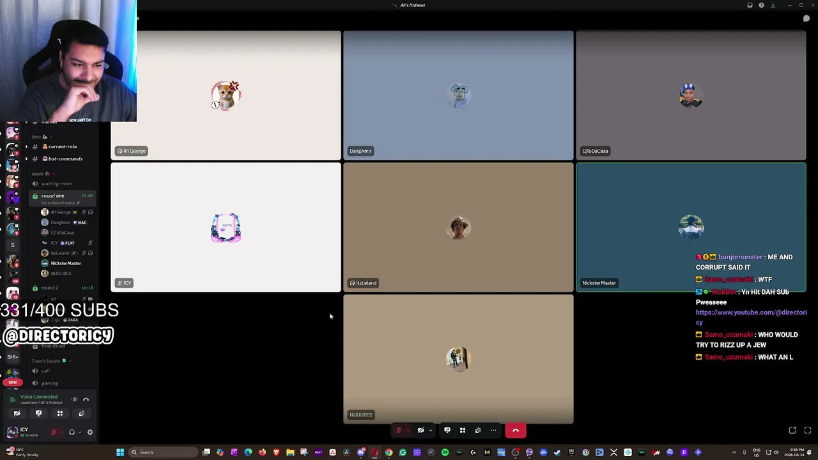The image size is (818, 460).
Task: Open the soundboard from the call bar
Action: (x=478, y=431)
